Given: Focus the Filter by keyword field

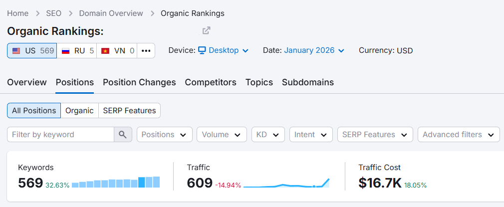Looking at the screenshot, I should click(x=60, y=134).
